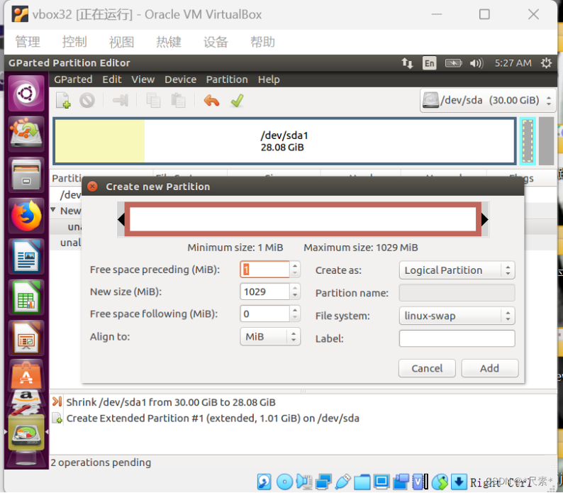Click VirtualBox USB status icon
The height and width of the screenshot is (493, 563).
click(x=343, y=482)
